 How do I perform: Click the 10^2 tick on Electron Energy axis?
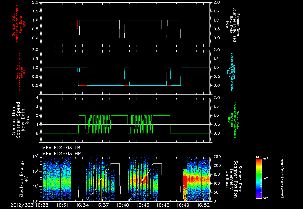(x=36, y=171)
